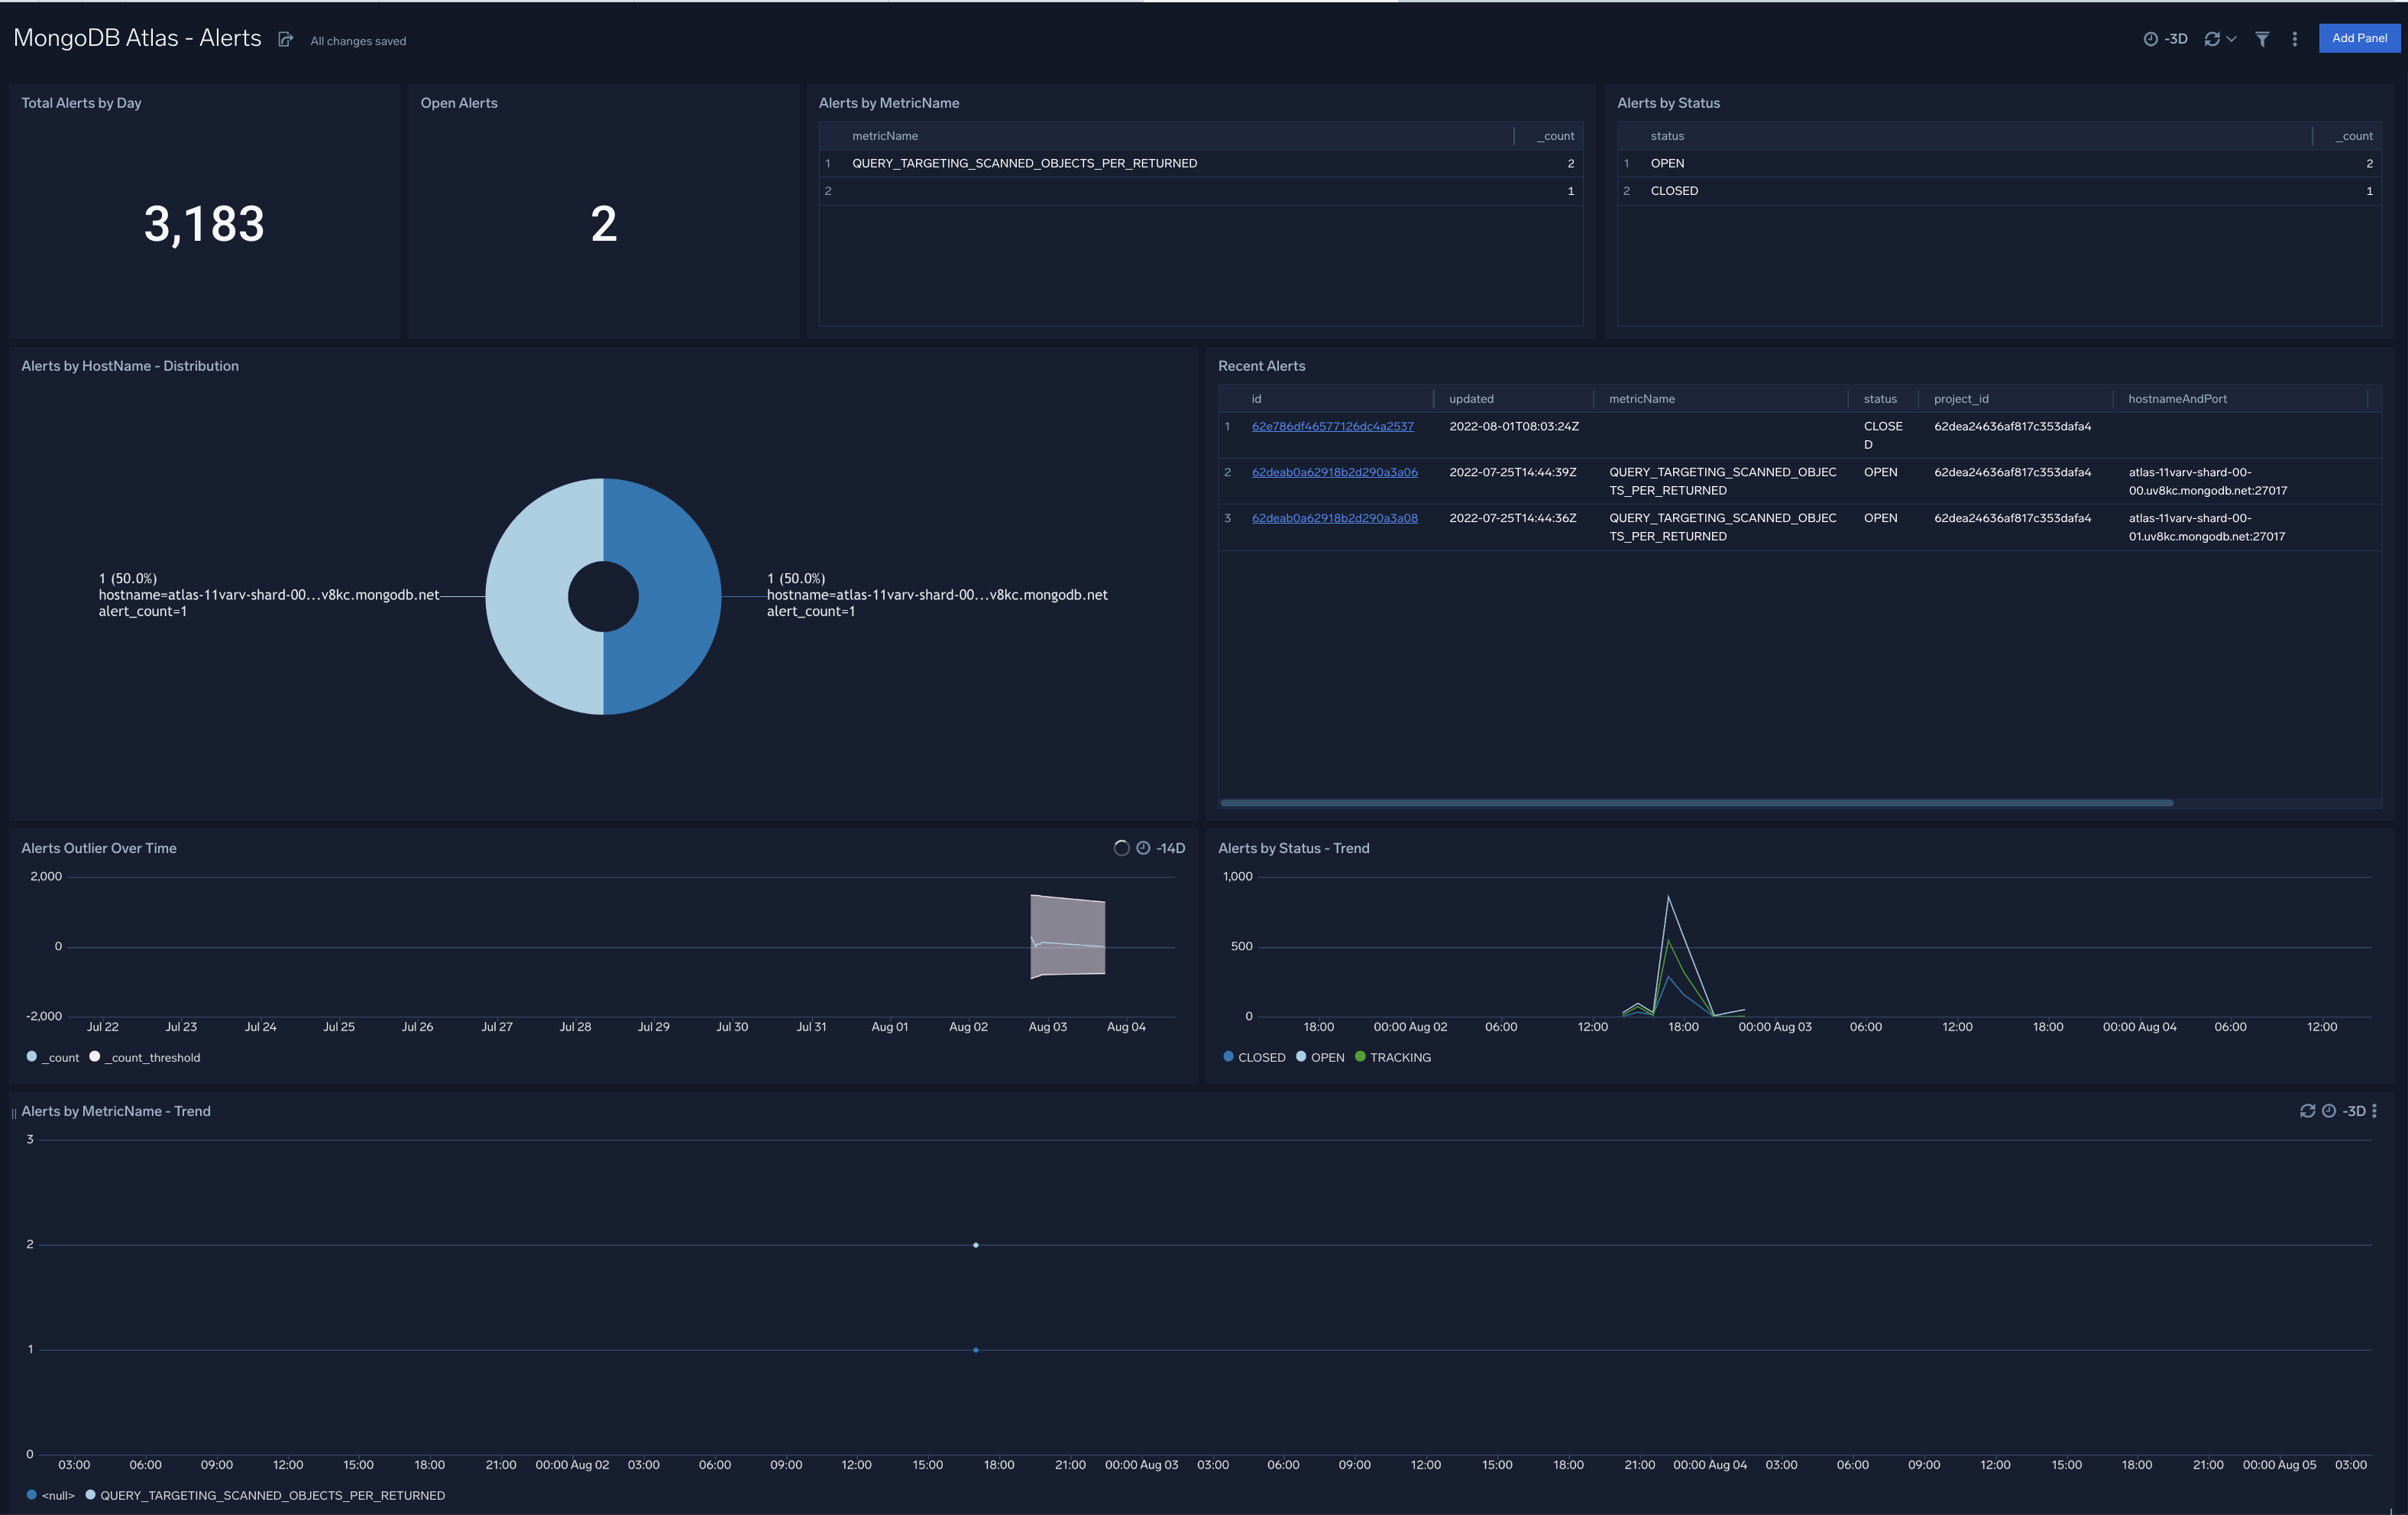Open the dashboard filter icon
The height and width of the screenshot is (1515, 2408).
click(x=2263, y=38)
